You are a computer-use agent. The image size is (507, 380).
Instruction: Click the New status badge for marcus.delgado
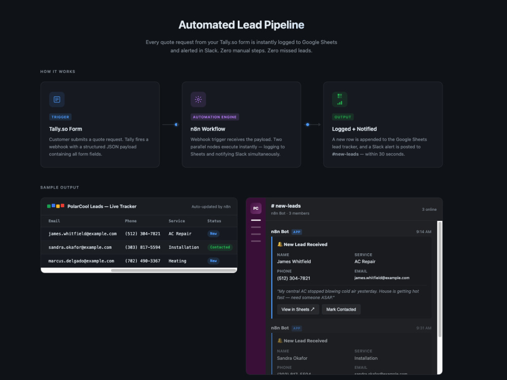213,261
